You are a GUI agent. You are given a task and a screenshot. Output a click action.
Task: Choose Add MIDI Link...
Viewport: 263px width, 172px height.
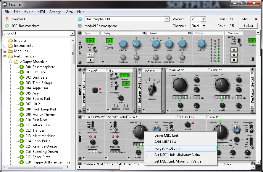click(181, 142)
